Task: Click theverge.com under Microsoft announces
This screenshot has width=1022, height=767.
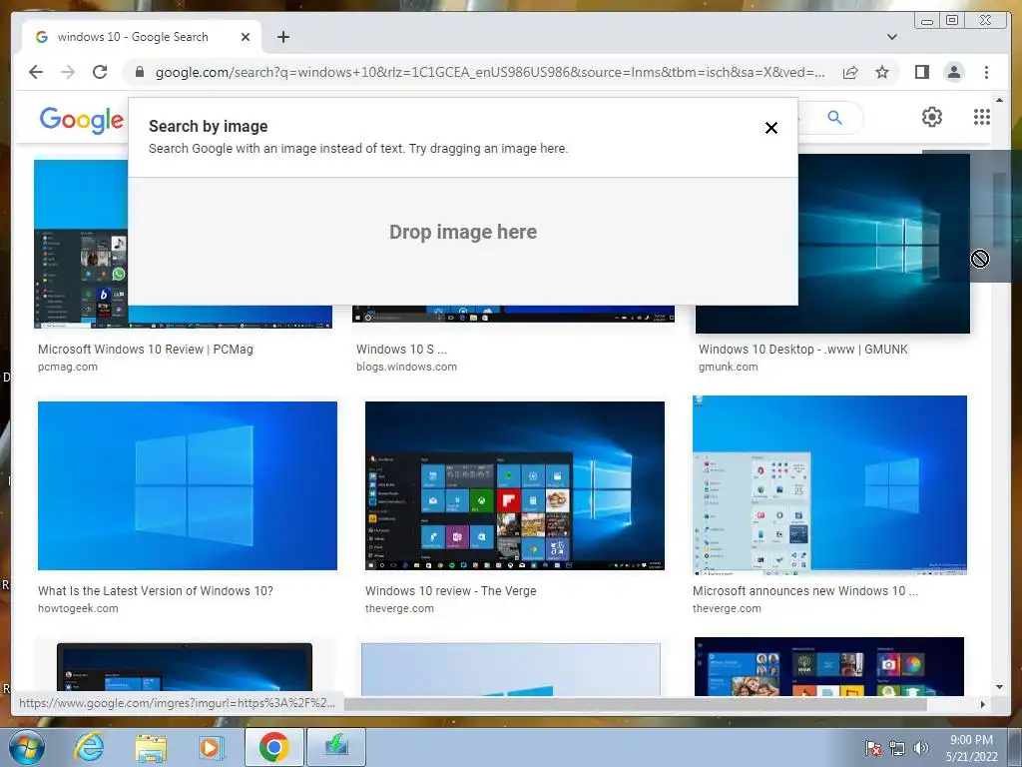Action: coord(727,608)
